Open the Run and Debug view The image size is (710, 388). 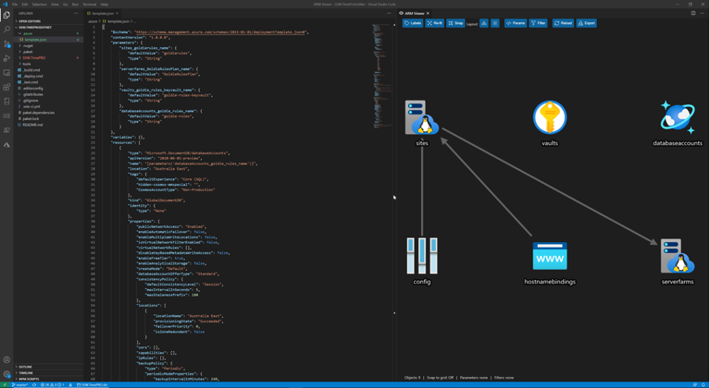(6, 58)
